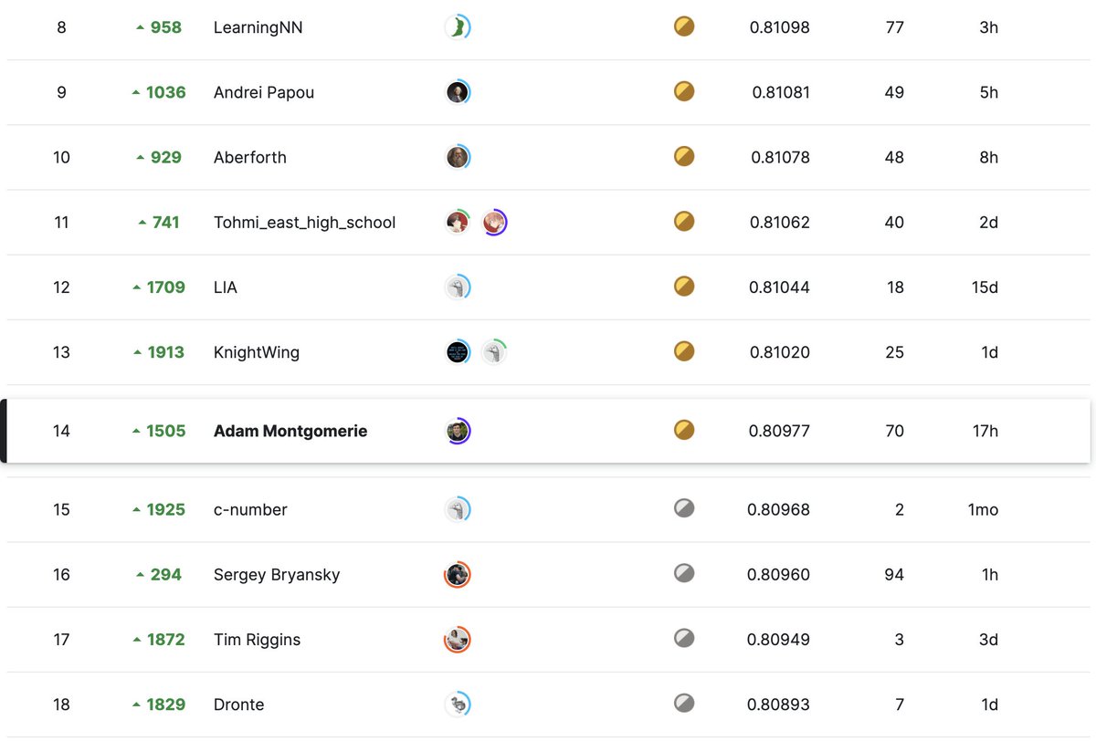Click score 0.80977
1096x741 pixels.
[x=780, y=431]
